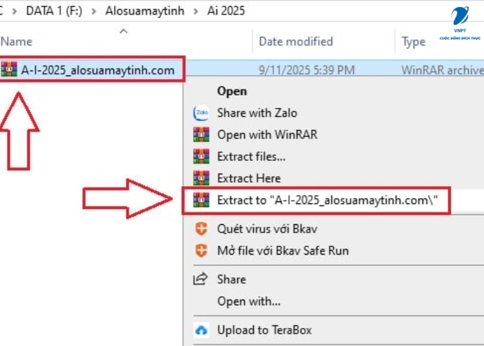
Task: Click the Share arrow icon
Action: click(x=201, y=280)
